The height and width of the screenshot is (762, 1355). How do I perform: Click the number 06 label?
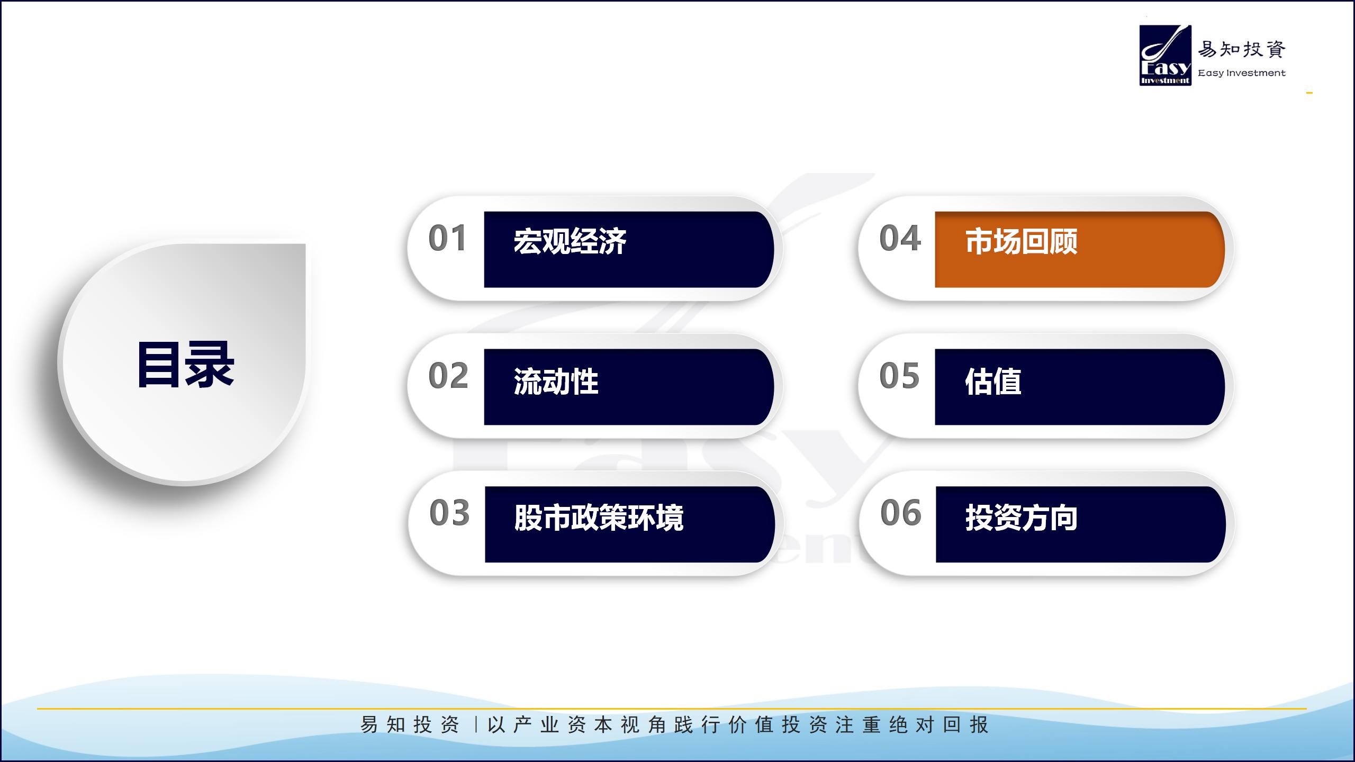[901, 513]
